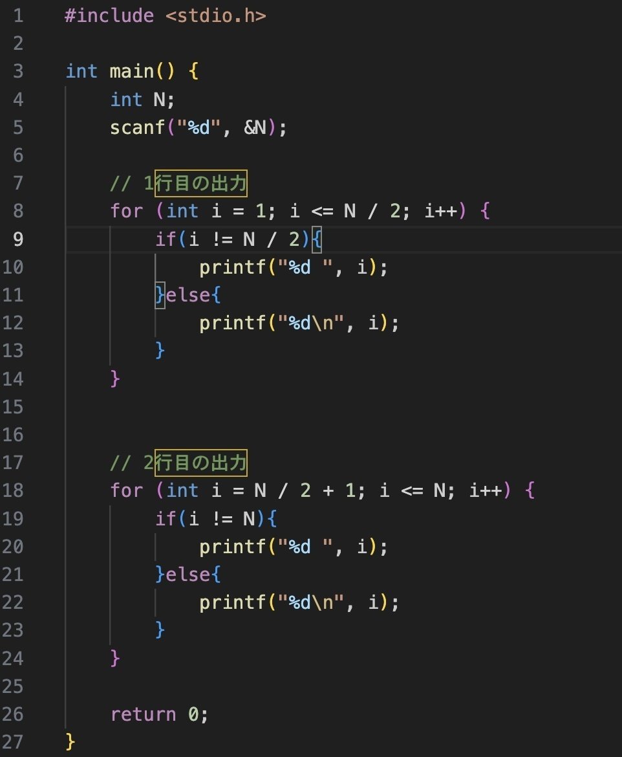Click line number 5 in the gutter
Screen dimensions: 622x757
coord(18,127)
